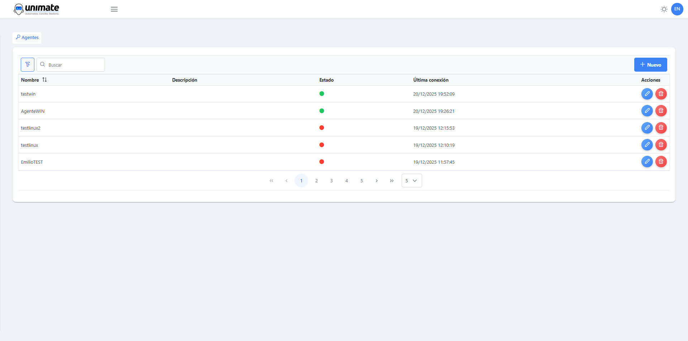
Task: Toggle the light/dark theme sun icon
Action: 664,9
